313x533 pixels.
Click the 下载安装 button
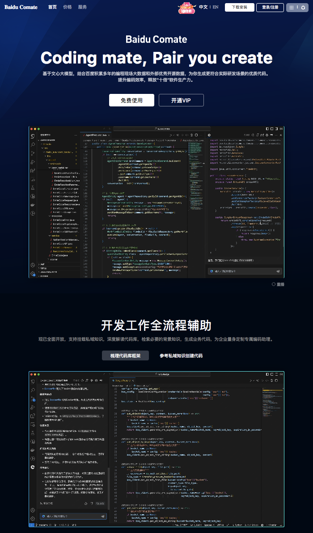(240, 8)
